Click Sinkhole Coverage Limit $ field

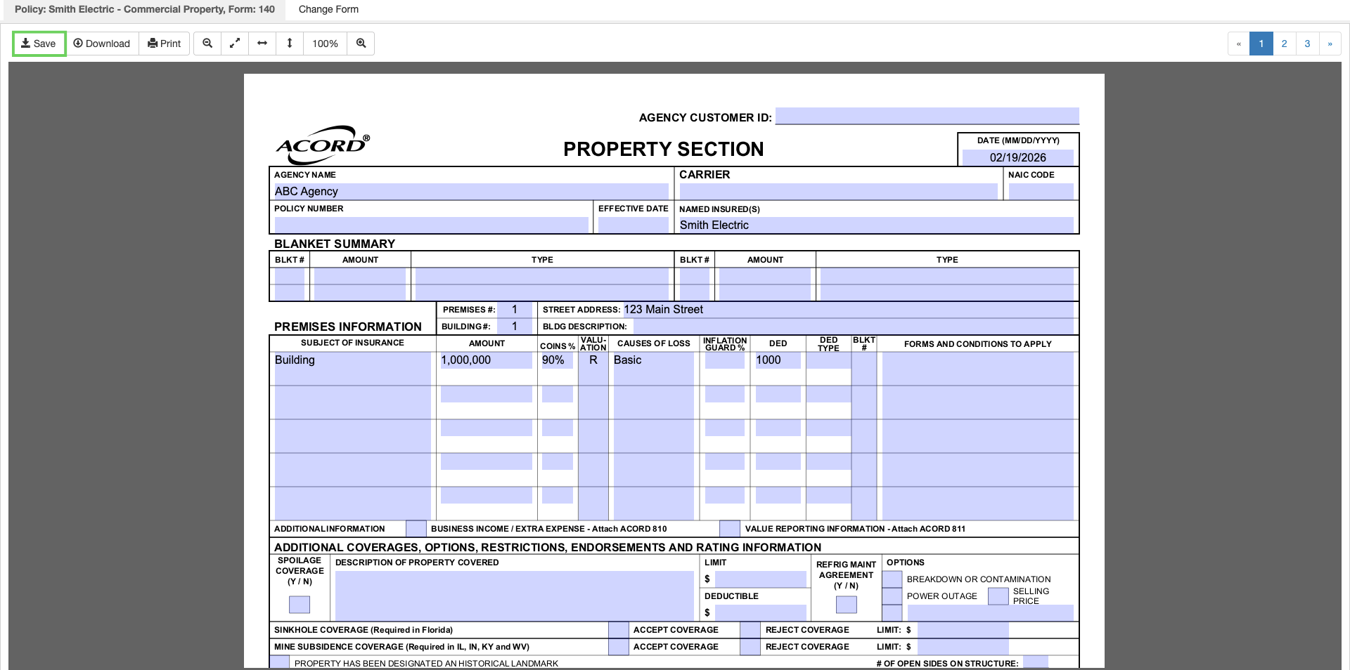[x=963, y=629]
